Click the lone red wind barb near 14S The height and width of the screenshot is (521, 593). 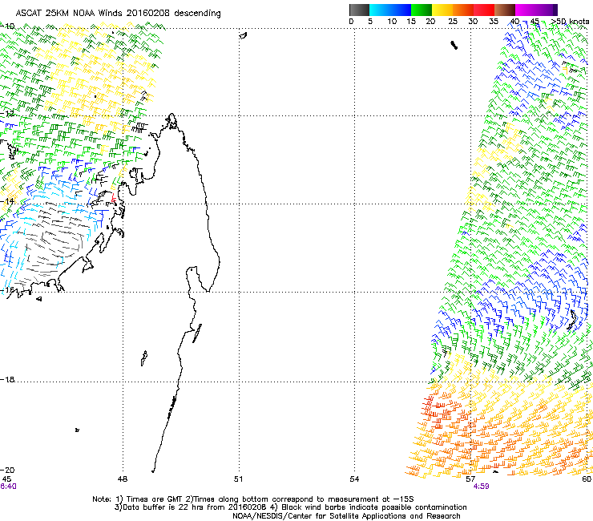(x=113, y=197)
